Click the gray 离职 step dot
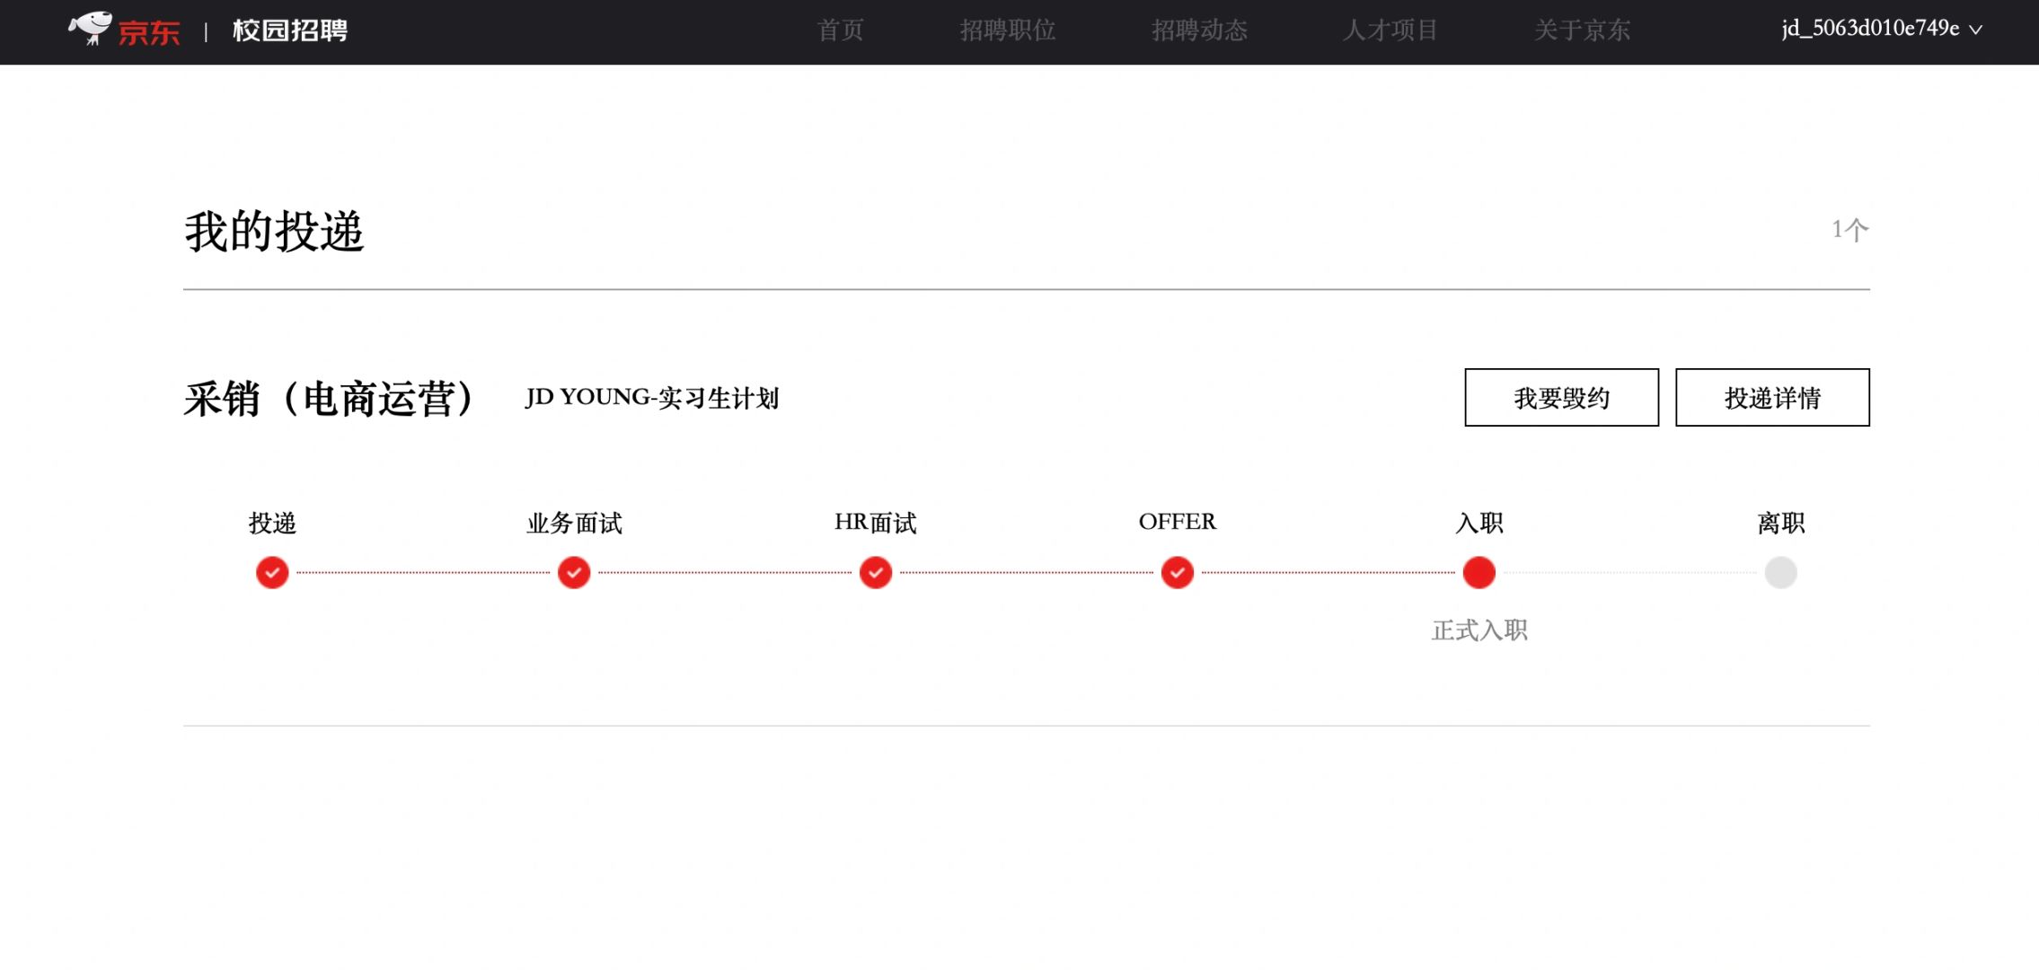Image resolution: width=2039 pixels, height=970 pixels. coord(1781,572)
